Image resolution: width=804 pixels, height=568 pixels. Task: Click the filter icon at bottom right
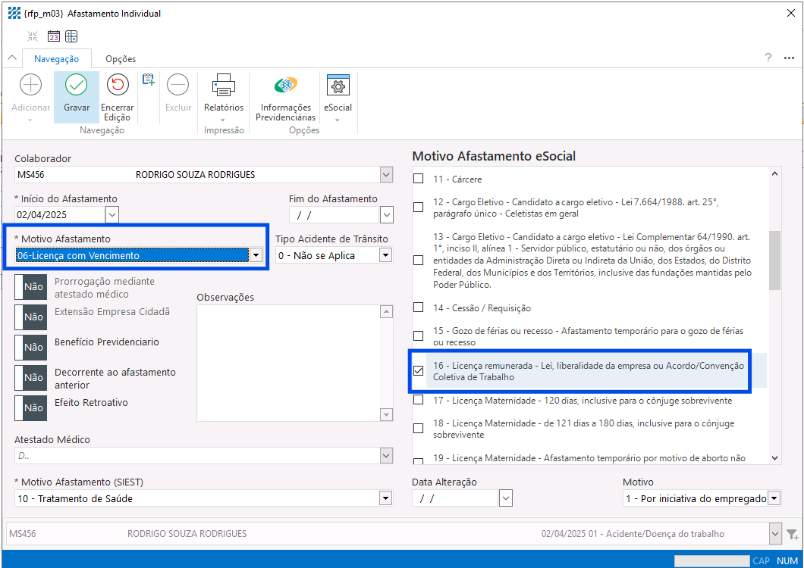[x=793, y=534]
